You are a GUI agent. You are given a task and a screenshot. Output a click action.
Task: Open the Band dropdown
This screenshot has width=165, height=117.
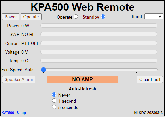click(154, 17)
